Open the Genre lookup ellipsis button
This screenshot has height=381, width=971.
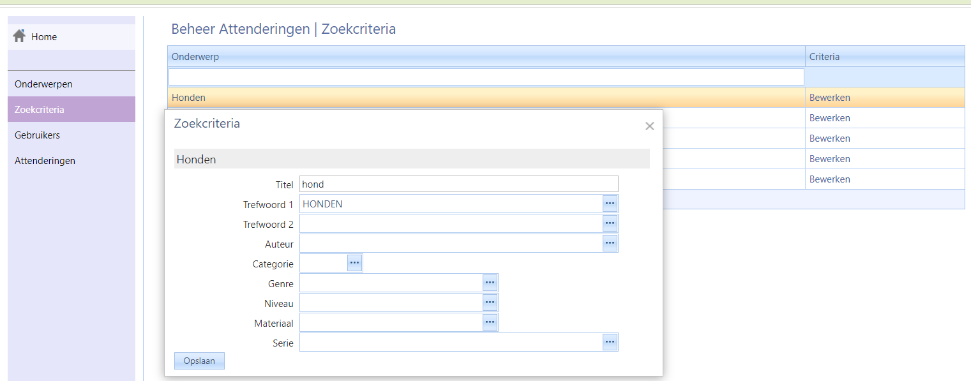pos(490,283)
